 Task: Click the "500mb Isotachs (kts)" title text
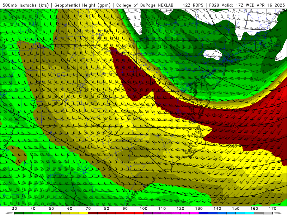click(x=25, y=5)
